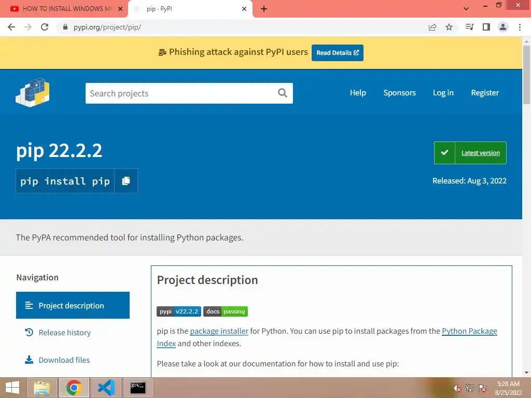This screenshot has height=398, width=531.
Task: Reload the PyPI page
Action: (45, 27)
